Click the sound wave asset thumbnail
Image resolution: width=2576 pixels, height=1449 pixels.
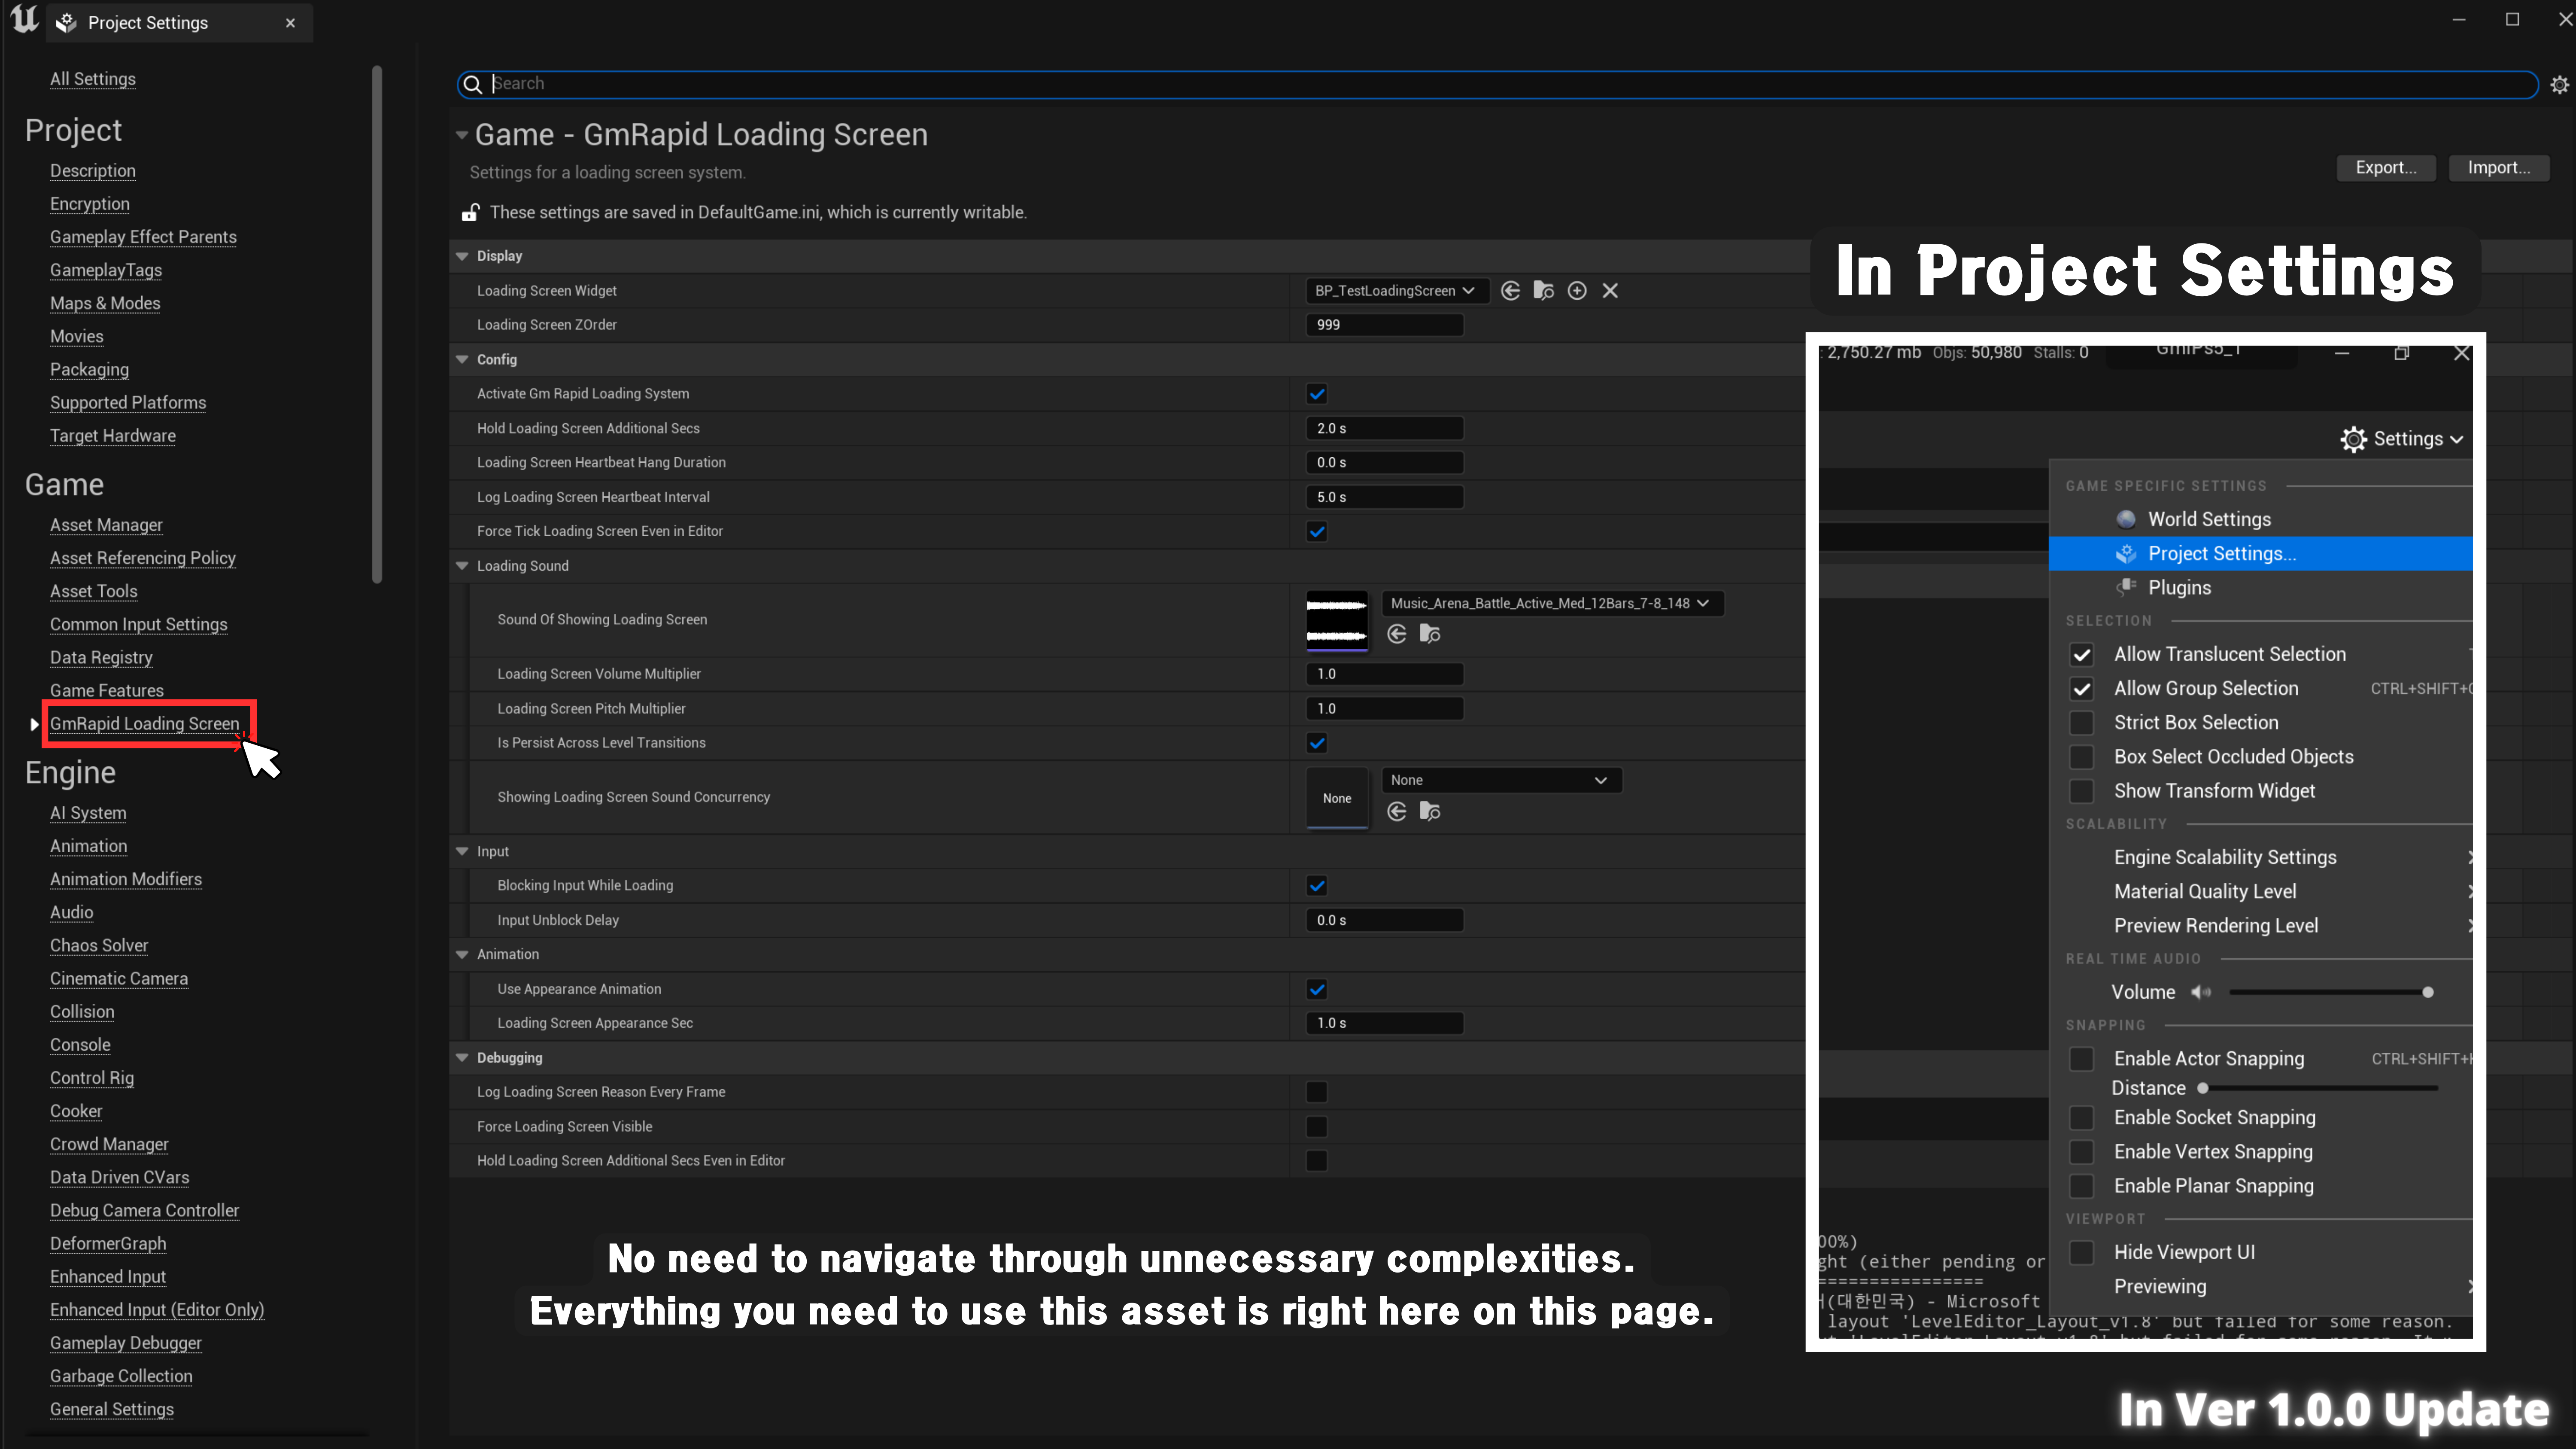coord(1337,620)
